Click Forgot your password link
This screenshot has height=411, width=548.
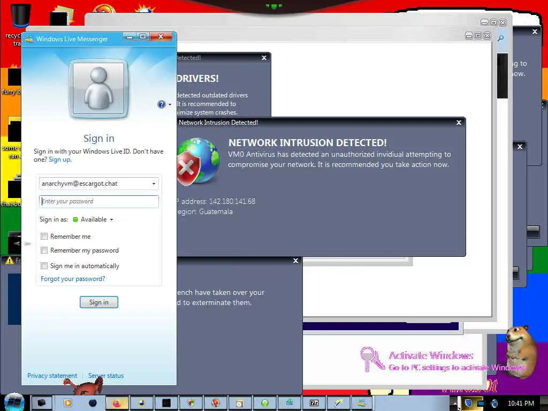point(73,279)
